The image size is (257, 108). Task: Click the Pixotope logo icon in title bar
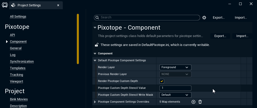click(5, 5)
